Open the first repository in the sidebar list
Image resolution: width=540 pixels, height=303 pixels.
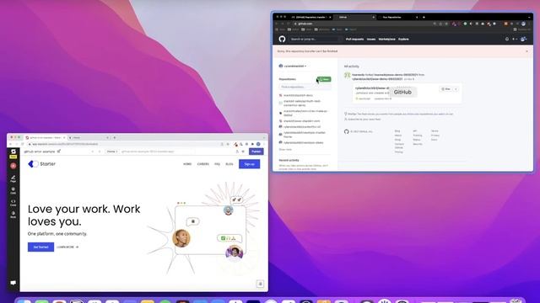tap(298, 95)
